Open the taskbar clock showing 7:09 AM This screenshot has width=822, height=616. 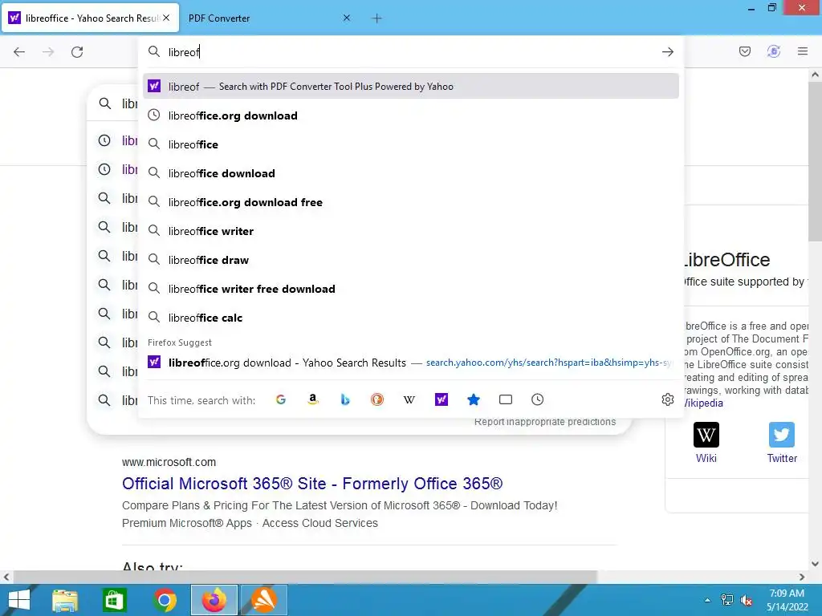[787, 600]
